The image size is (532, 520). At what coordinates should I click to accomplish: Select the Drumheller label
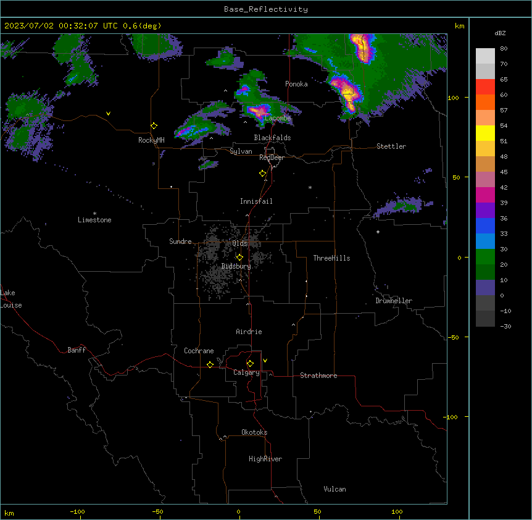tap(394, 301)
